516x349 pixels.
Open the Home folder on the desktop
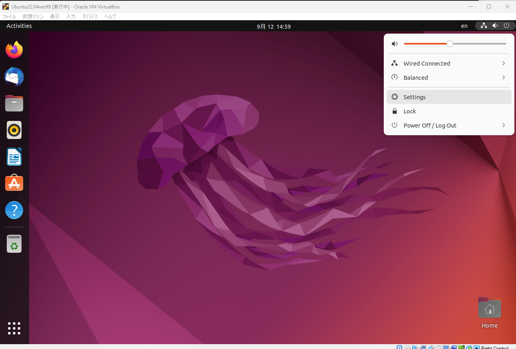[x=489, y=308]
